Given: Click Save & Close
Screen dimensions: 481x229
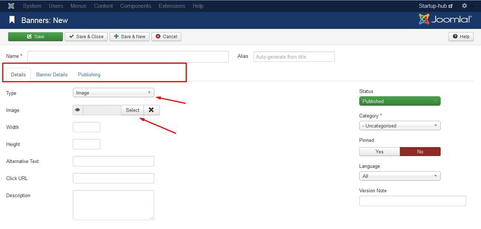Looking at the screenshot, I should point(86,36).
